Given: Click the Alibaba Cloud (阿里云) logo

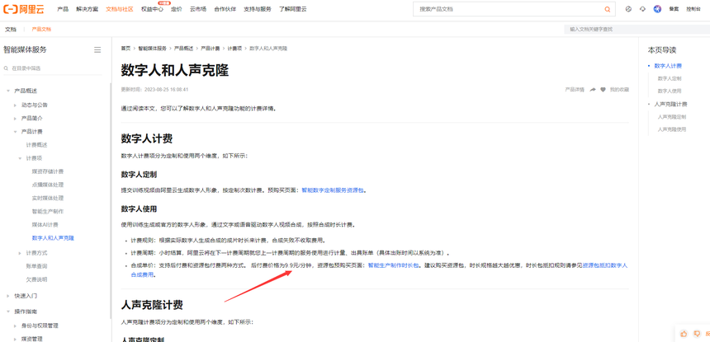Looking at the screenshot, I should 24,9.
